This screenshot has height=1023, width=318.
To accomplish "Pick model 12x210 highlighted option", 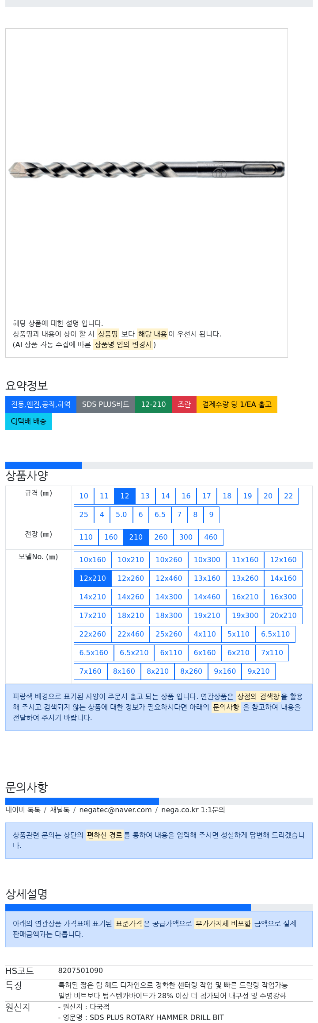I will point(92,579).
